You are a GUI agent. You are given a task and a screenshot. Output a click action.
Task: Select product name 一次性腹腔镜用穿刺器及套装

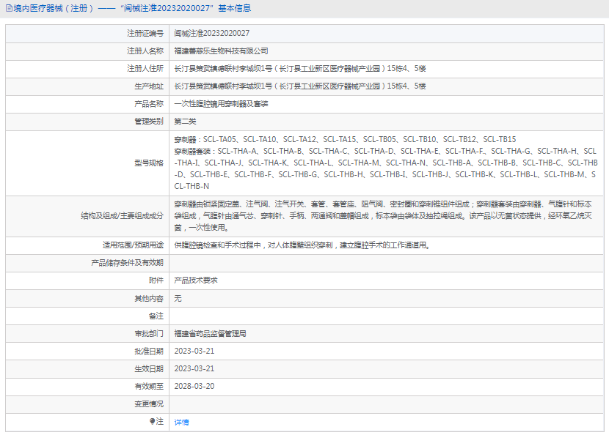[x=221, y=104]
